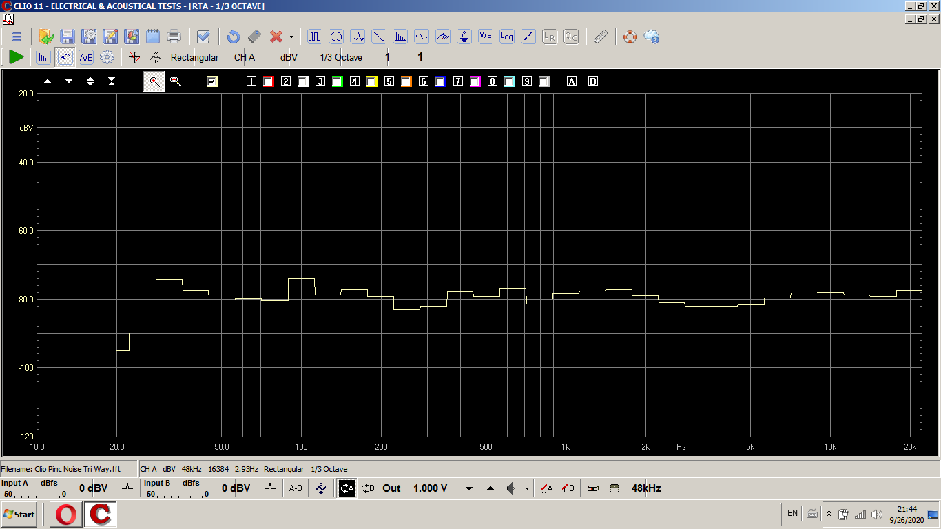Open the rising diagonal line icon
The width and height of the screenshot is (941, 529).
528,37
